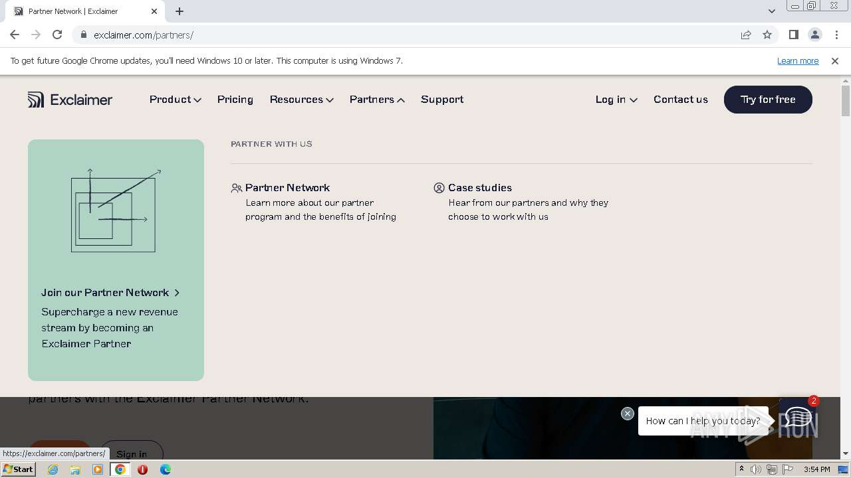Expand the Product menu

pyautogui.click(x=175, y=100)
